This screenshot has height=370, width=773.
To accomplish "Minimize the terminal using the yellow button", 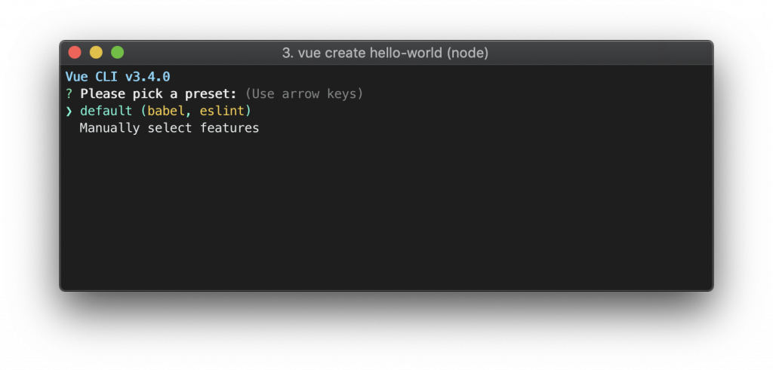I will point(96,53).
